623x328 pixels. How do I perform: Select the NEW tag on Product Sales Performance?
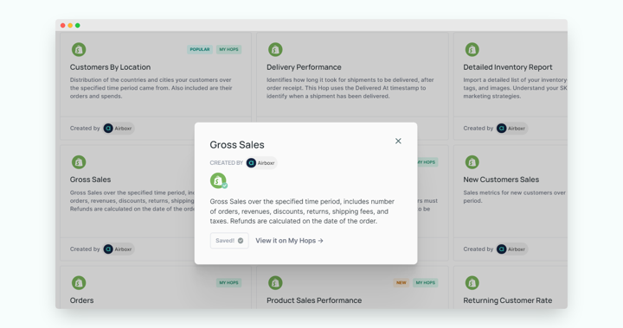[401, 283]
